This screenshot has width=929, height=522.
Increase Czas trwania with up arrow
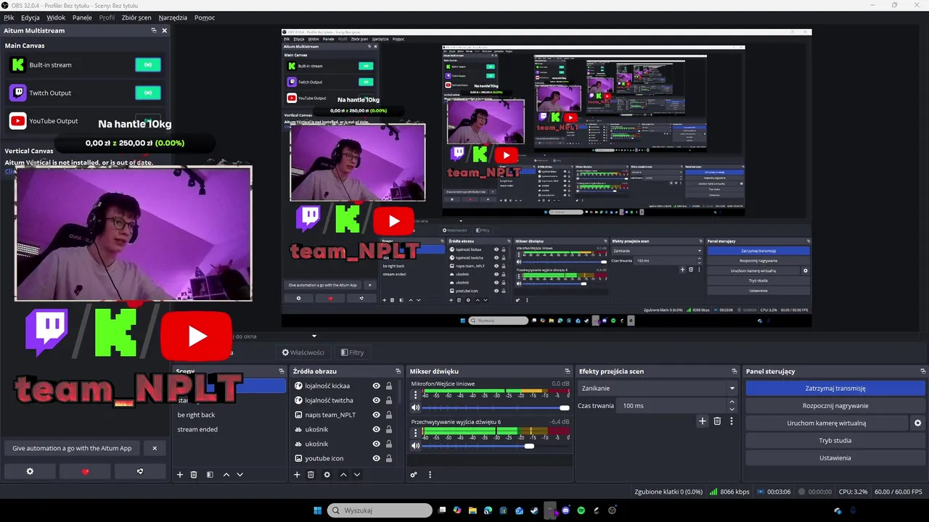click(732, 402)
